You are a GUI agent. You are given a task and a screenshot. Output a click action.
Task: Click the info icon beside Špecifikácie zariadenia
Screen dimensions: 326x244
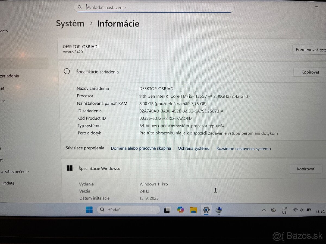[67, 71]
